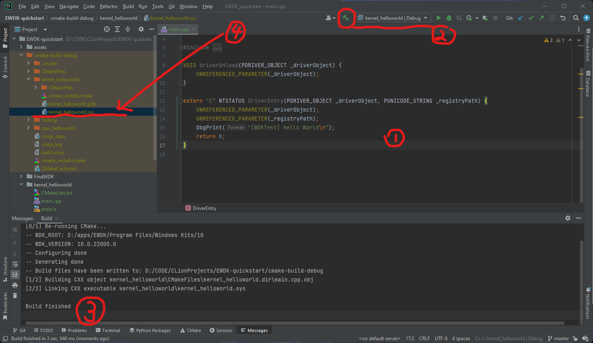Click Collapse All in Project panel
The image size is (593, 343).
128,29
